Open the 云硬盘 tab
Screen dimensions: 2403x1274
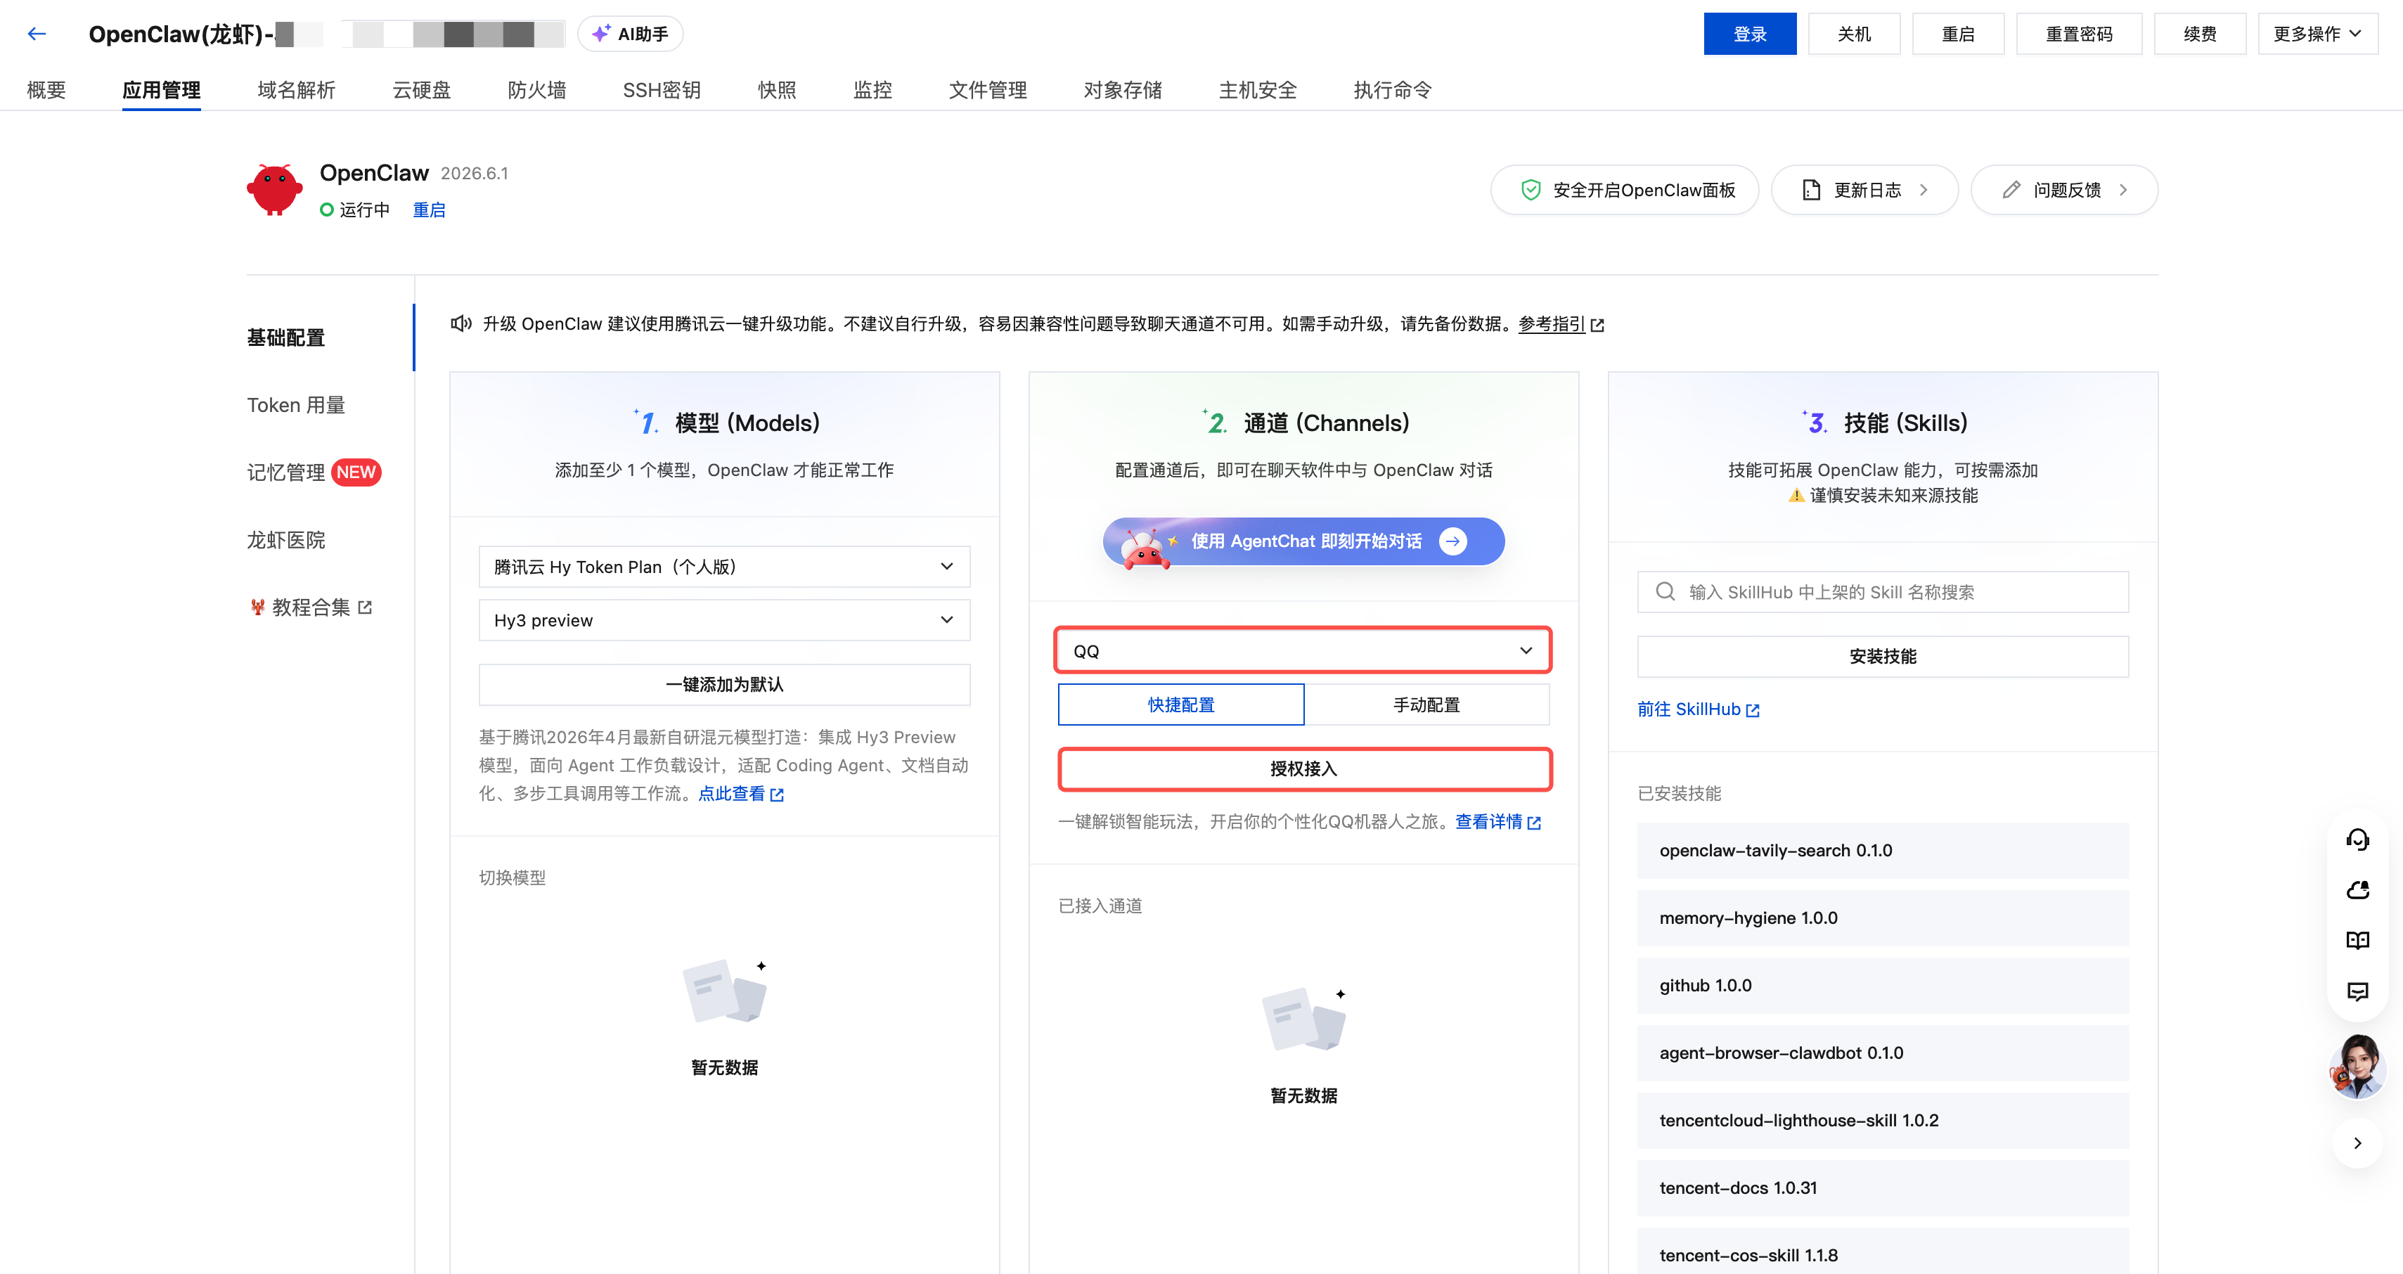(420, 89)
